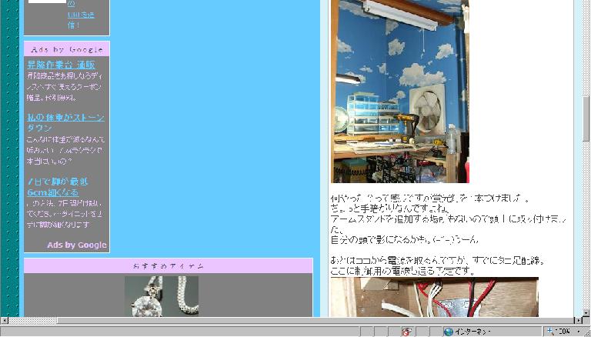Open the 私の体重がストーンダウン ad link
The image size is (591, 337).
tap(65, 122)
